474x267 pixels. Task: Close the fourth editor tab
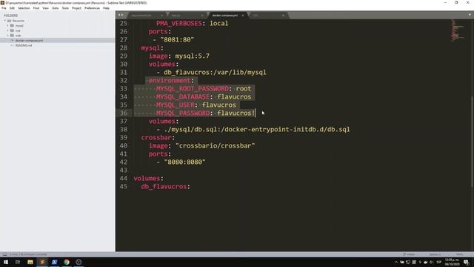283,15
